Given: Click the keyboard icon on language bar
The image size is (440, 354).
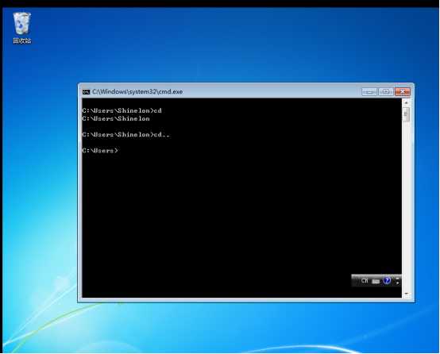Looking at the screenshot, I should pos(376,281).
